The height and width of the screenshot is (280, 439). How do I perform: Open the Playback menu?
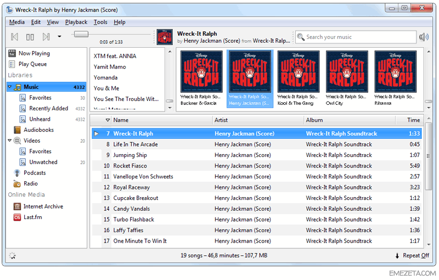coord(76,22)
